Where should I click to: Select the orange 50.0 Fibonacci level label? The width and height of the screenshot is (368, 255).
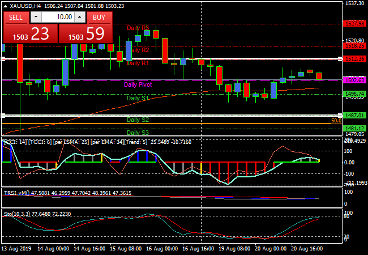click(x=336, y=121)
